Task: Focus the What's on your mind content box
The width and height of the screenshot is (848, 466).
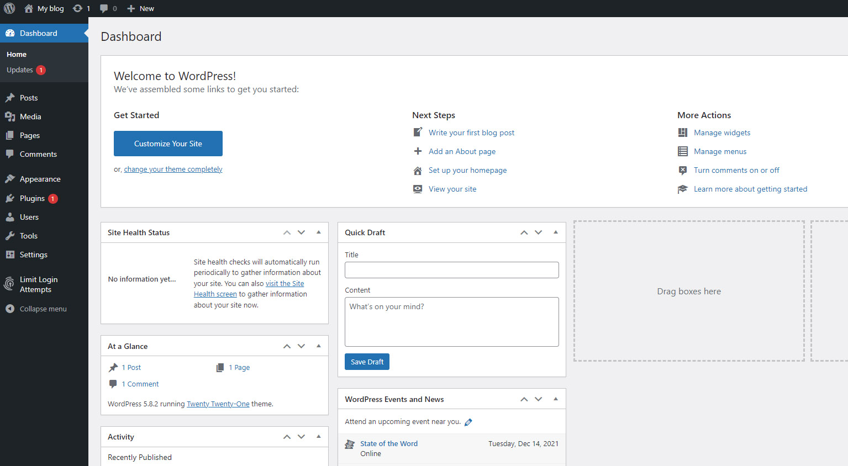Action: pos(452,322)
